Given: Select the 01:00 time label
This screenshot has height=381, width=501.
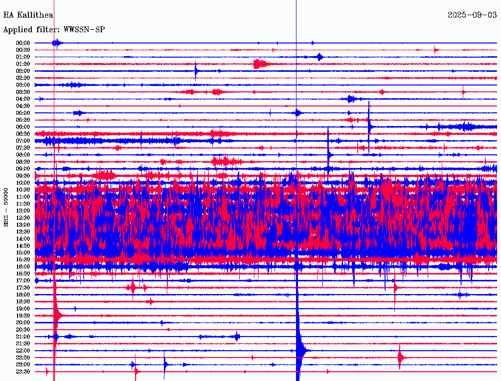Looking at the screenshot, I should (23, 57).
